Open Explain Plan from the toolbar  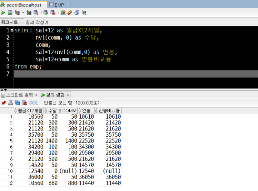(x=17, y=12)
